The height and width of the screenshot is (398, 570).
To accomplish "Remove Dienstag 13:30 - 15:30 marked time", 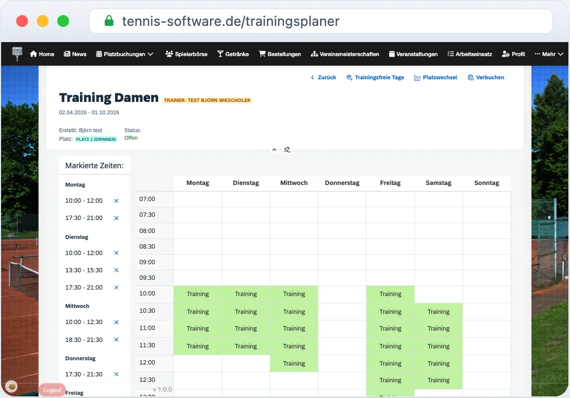I will [x=117, y=270].
